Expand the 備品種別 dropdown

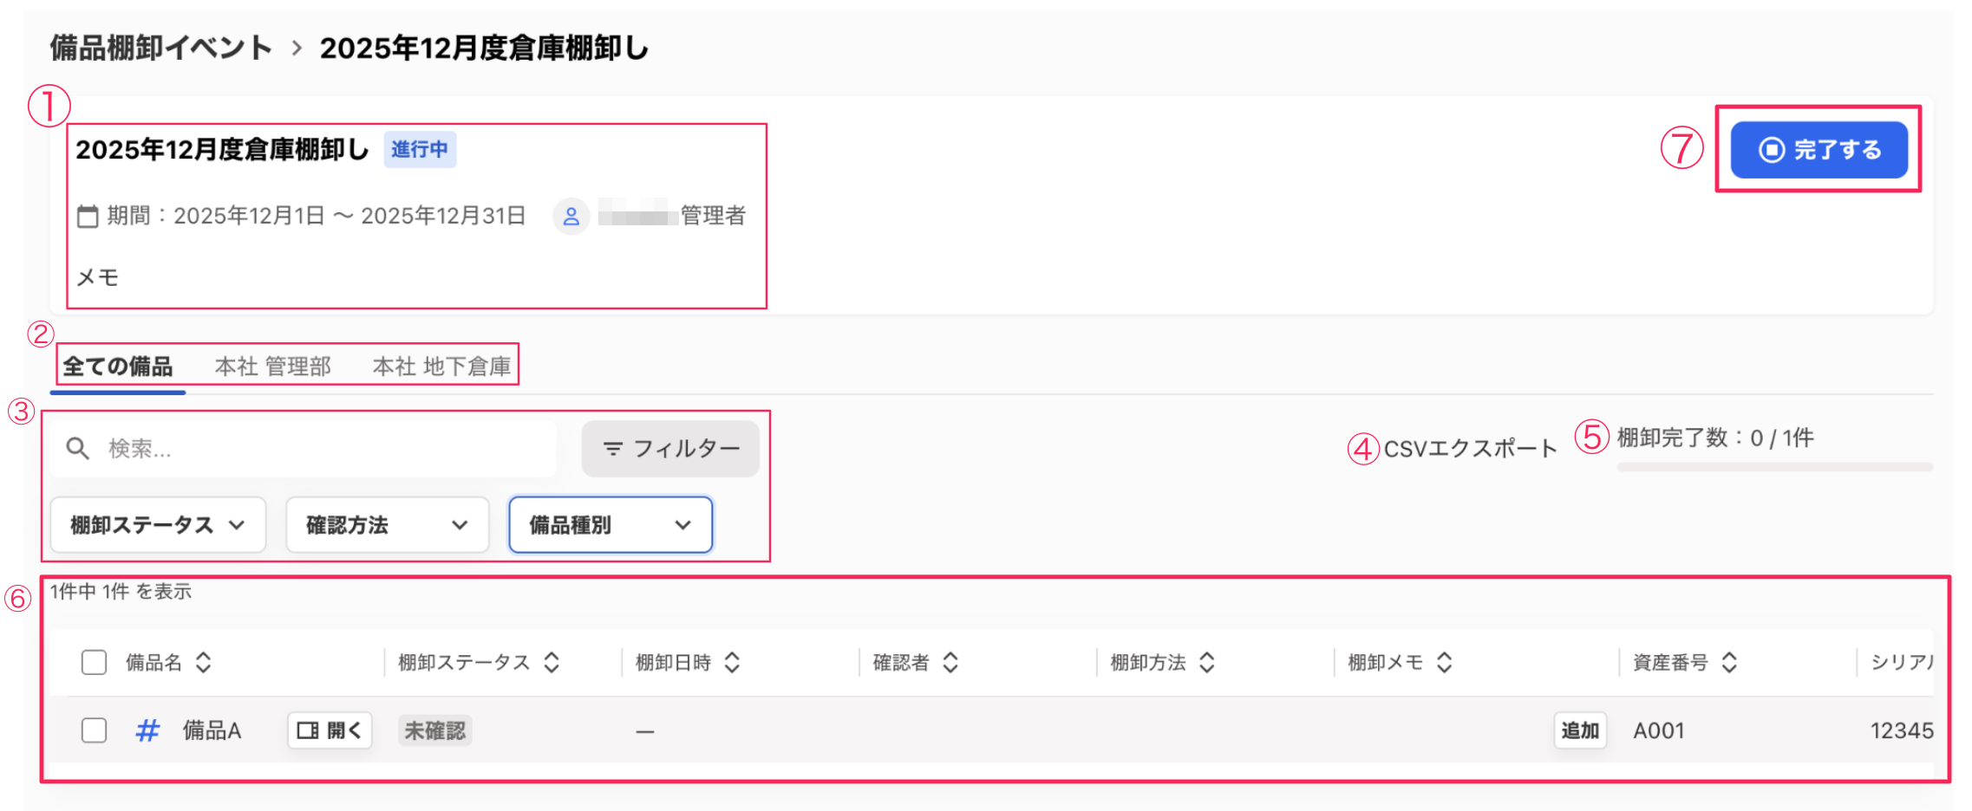click(610, 524)
